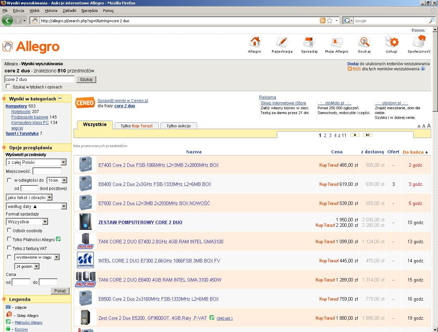The image size is (438, 332).
Task: Click the Miejscowość input field
Action: click(x=47, y=171)
